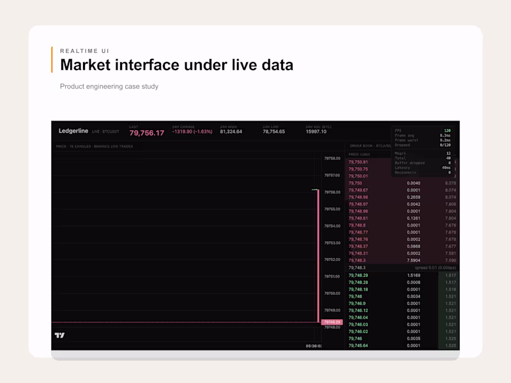Viewport: 511px width, 383px height.
Task: Click the Ledgerline brand name
Action: tap(73, 131)
